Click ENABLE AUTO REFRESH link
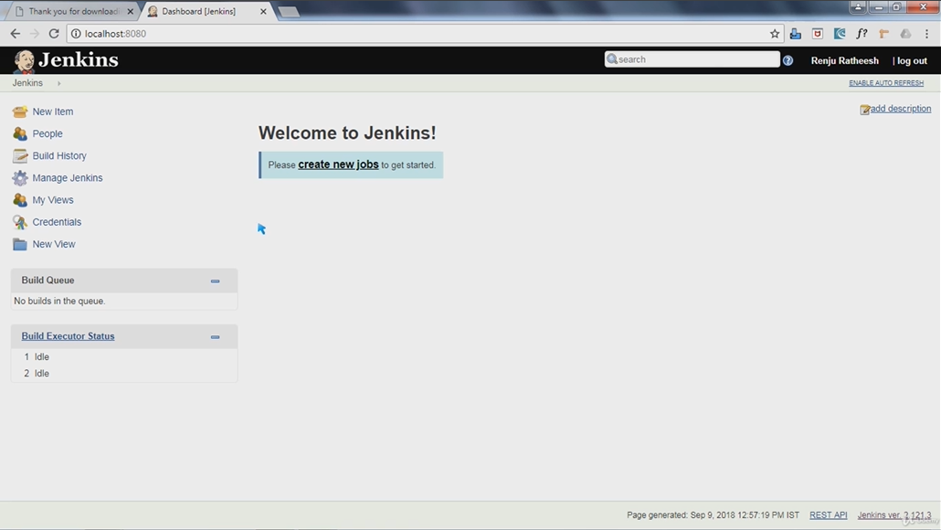 pos(886,83)
